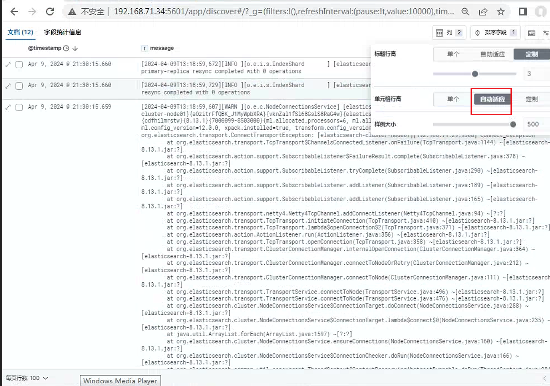The height and width of the screenshot is (386, 550).
Task: Tick the checkbox of the 21:30:15.659 row
Action: coord(19,107)
